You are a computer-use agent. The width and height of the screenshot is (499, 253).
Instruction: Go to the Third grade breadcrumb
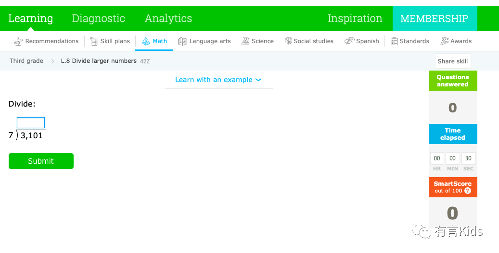[26, 61]
